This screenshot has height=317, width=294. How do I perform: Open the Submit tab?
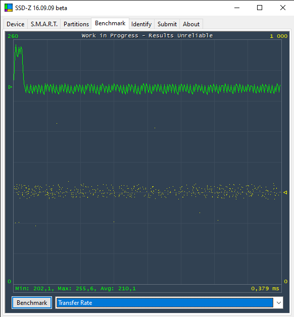167,24
